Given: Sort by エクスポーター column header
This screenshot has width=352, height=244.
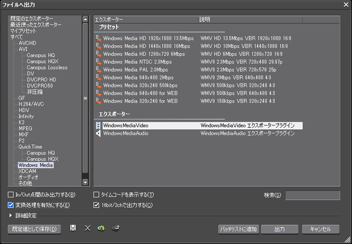Looking at the screenshot, I should (x=146, y=20).
